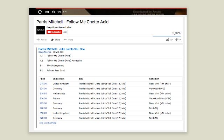Like the video with thumbs up
This screenshot has width=224, height=140.
(168, 40)
